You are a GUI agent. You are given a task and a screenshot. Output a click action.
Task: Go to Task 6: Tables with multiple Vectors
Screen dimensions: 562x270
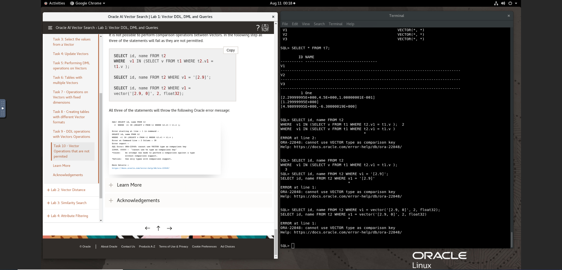tap(68, 80)
